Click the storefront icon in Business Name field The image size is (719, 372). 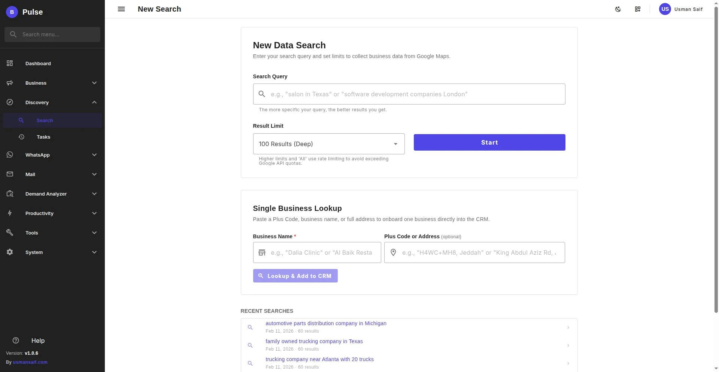(262, 252)
